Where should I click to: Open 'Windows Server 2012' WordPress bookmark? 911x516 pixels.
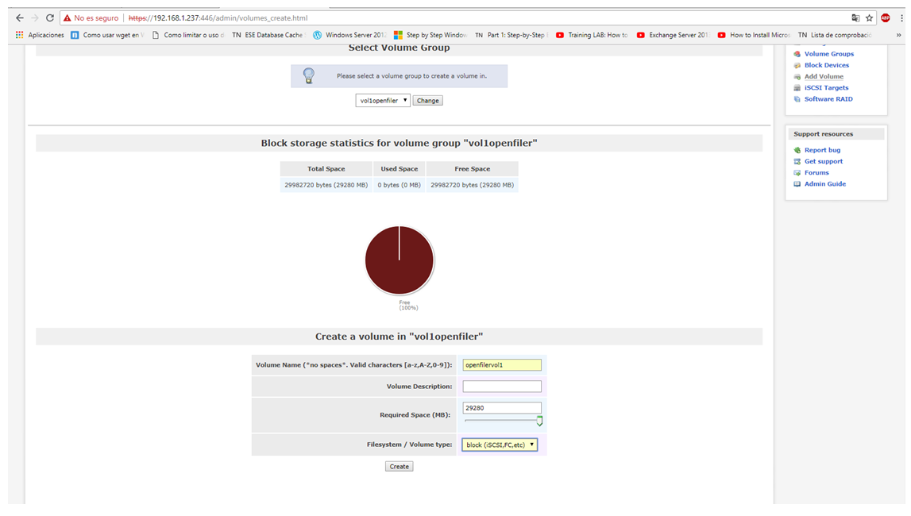click(349, 35)
